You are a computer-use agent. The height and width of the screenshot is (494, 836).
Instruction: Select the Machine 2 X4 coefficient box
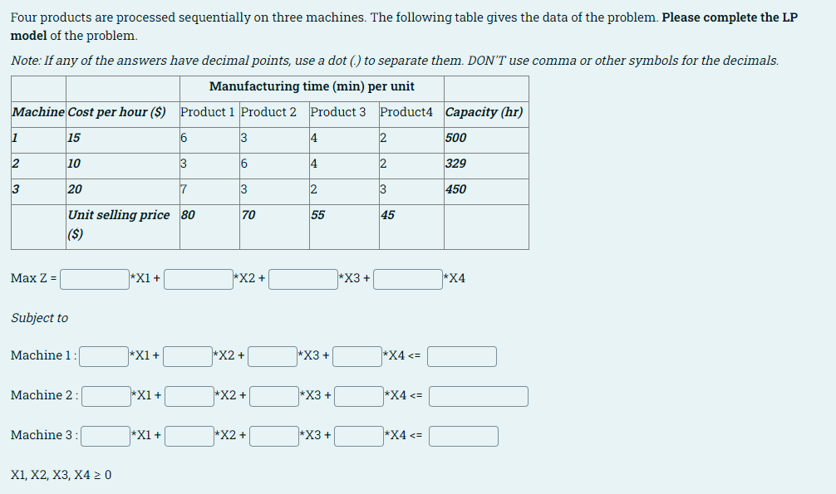click(358, 396)
